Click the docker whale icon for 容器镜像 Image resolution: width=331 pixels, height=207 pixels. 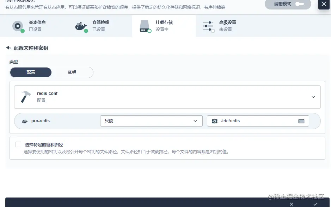tap(81, 27)
